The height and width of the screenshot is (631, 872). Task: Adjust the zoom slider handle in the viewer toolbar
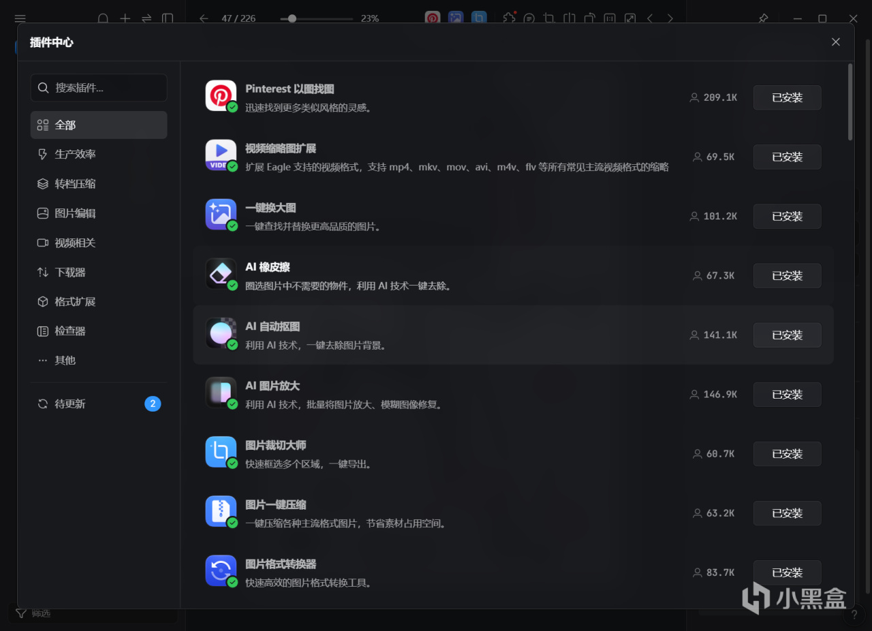pyautogui.click(x=292, y=18)
